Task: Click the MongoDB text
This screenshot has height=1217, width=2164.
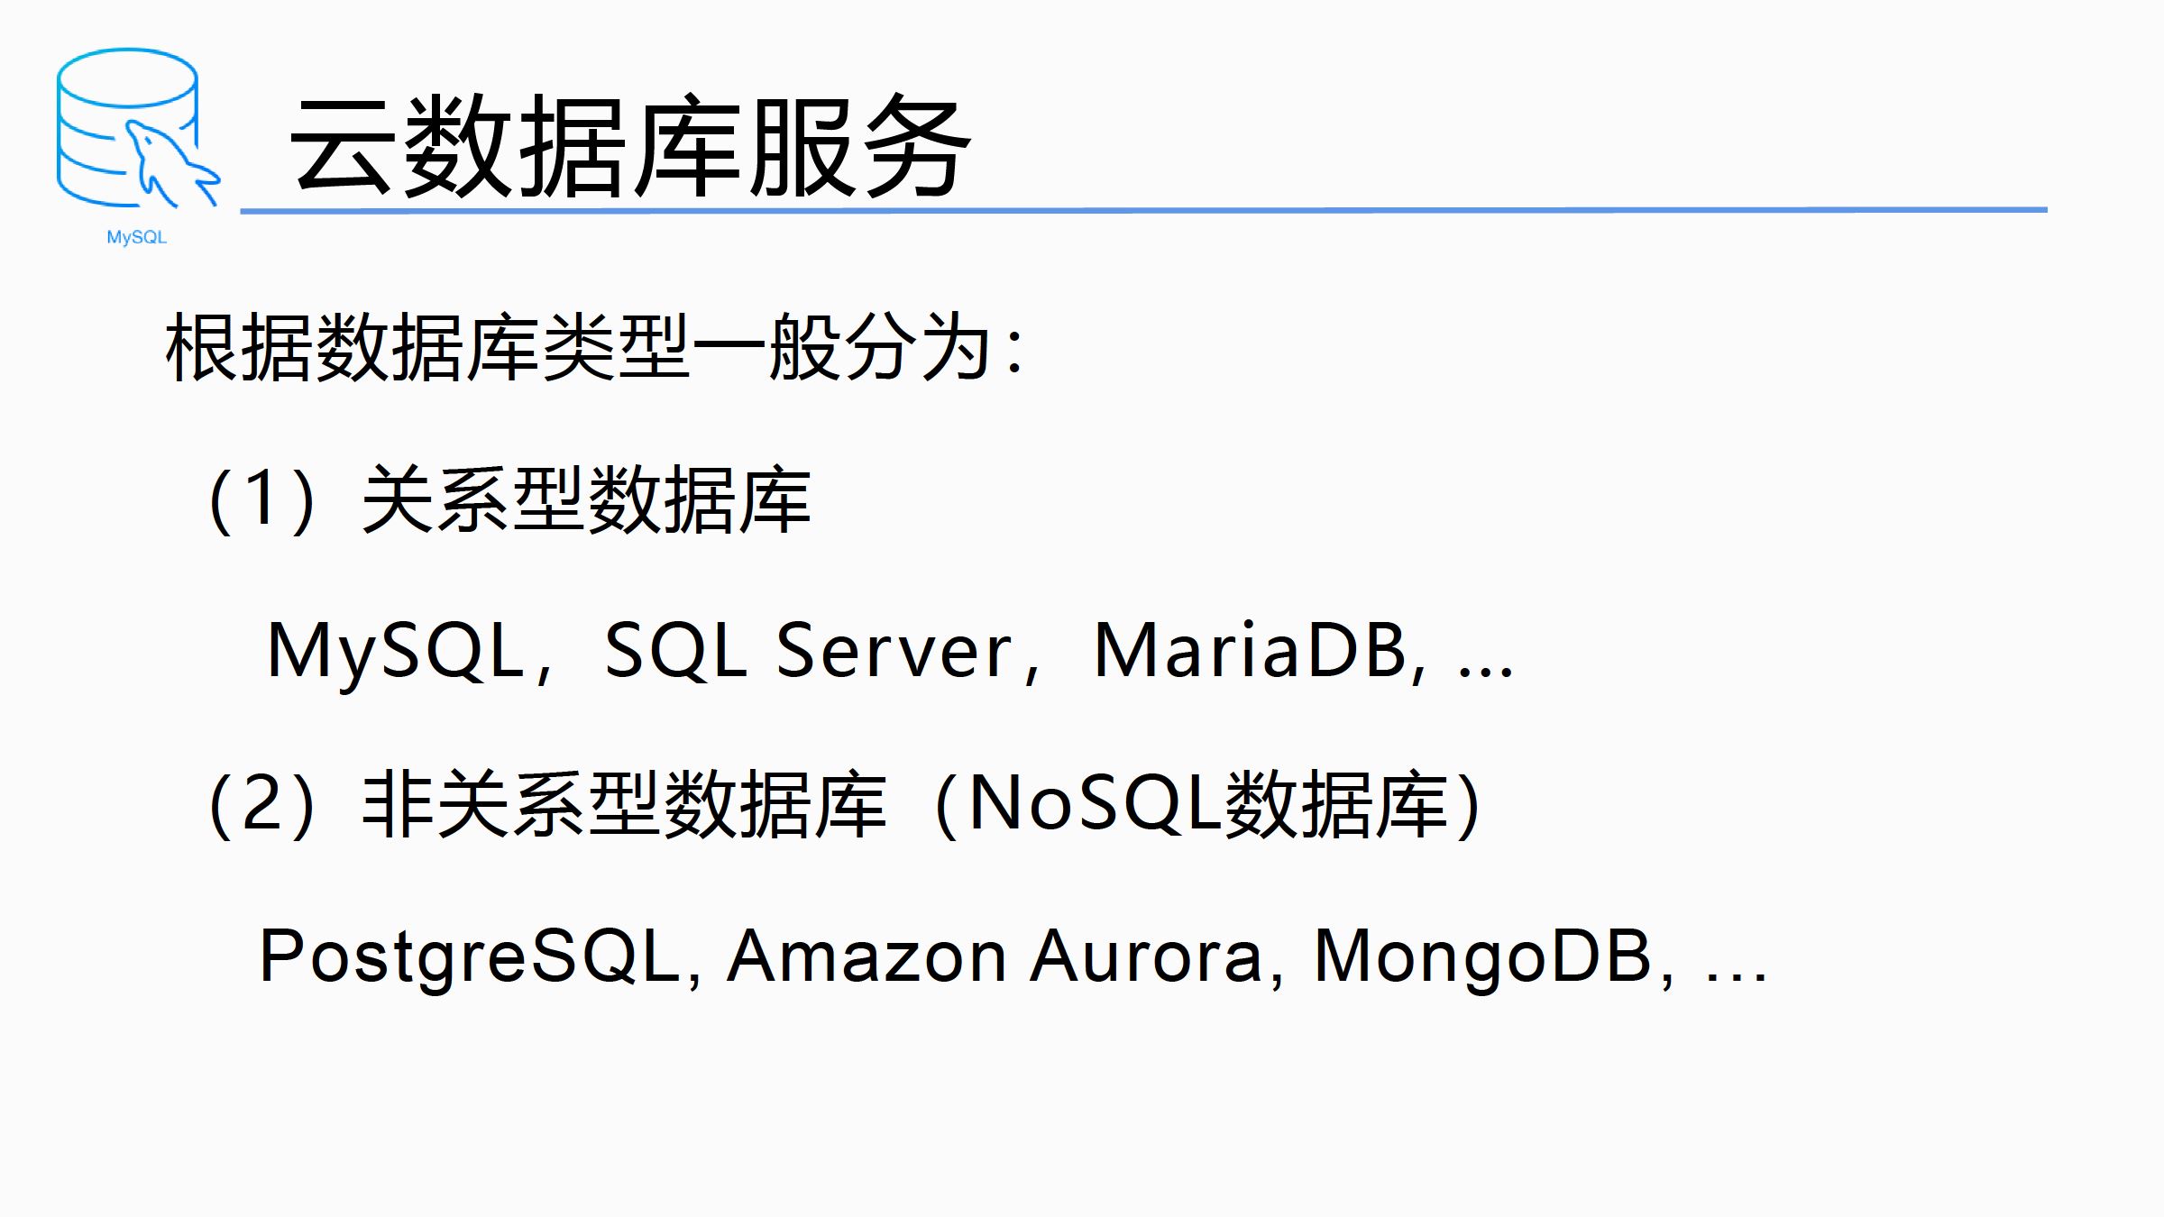Action: click(x=1482, y=957)
